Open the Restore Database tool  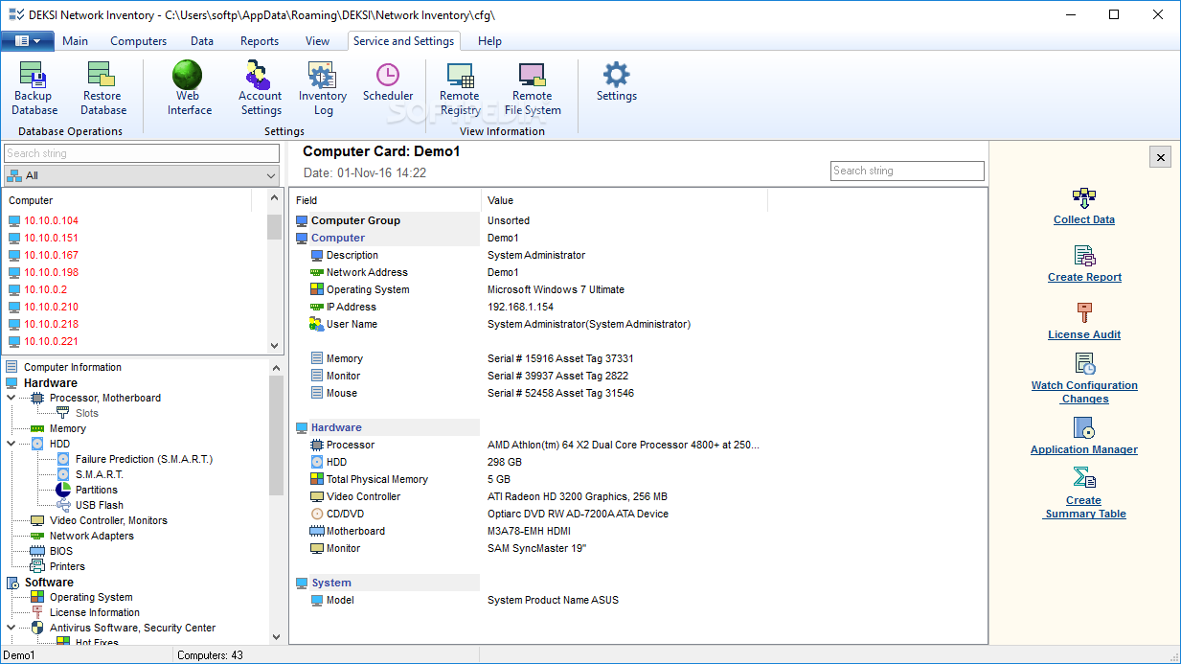[x=102, y=88]
